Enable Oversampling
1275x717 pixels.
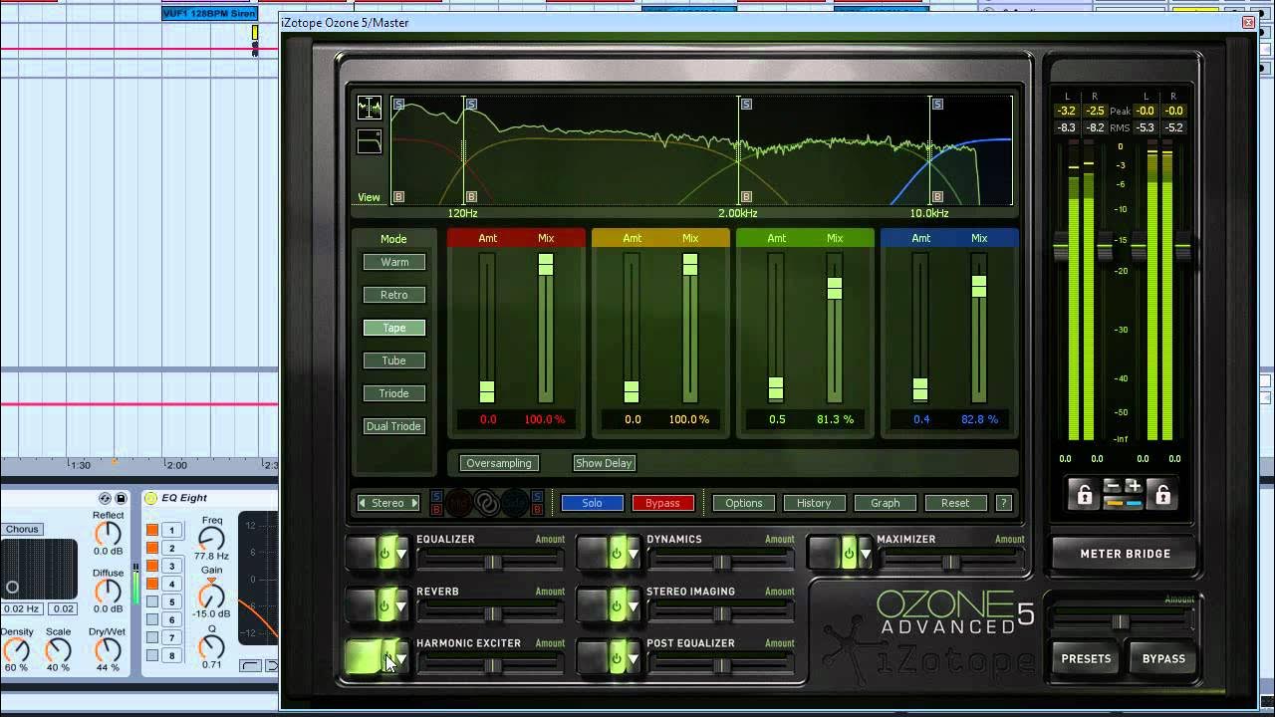pyautogui.click(x=499, y=463)
